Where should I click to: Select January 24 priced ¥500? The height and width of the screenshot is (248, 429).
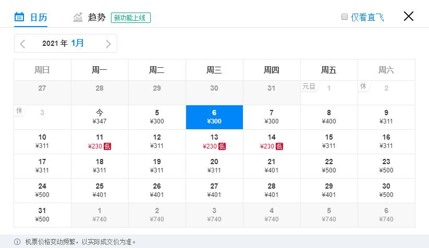tap(42, 191)
